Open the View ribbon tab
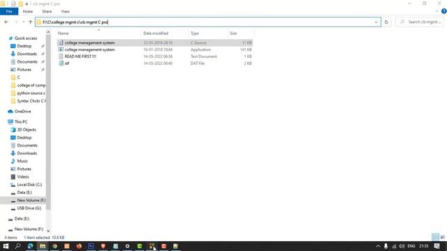 click(65, 11)
